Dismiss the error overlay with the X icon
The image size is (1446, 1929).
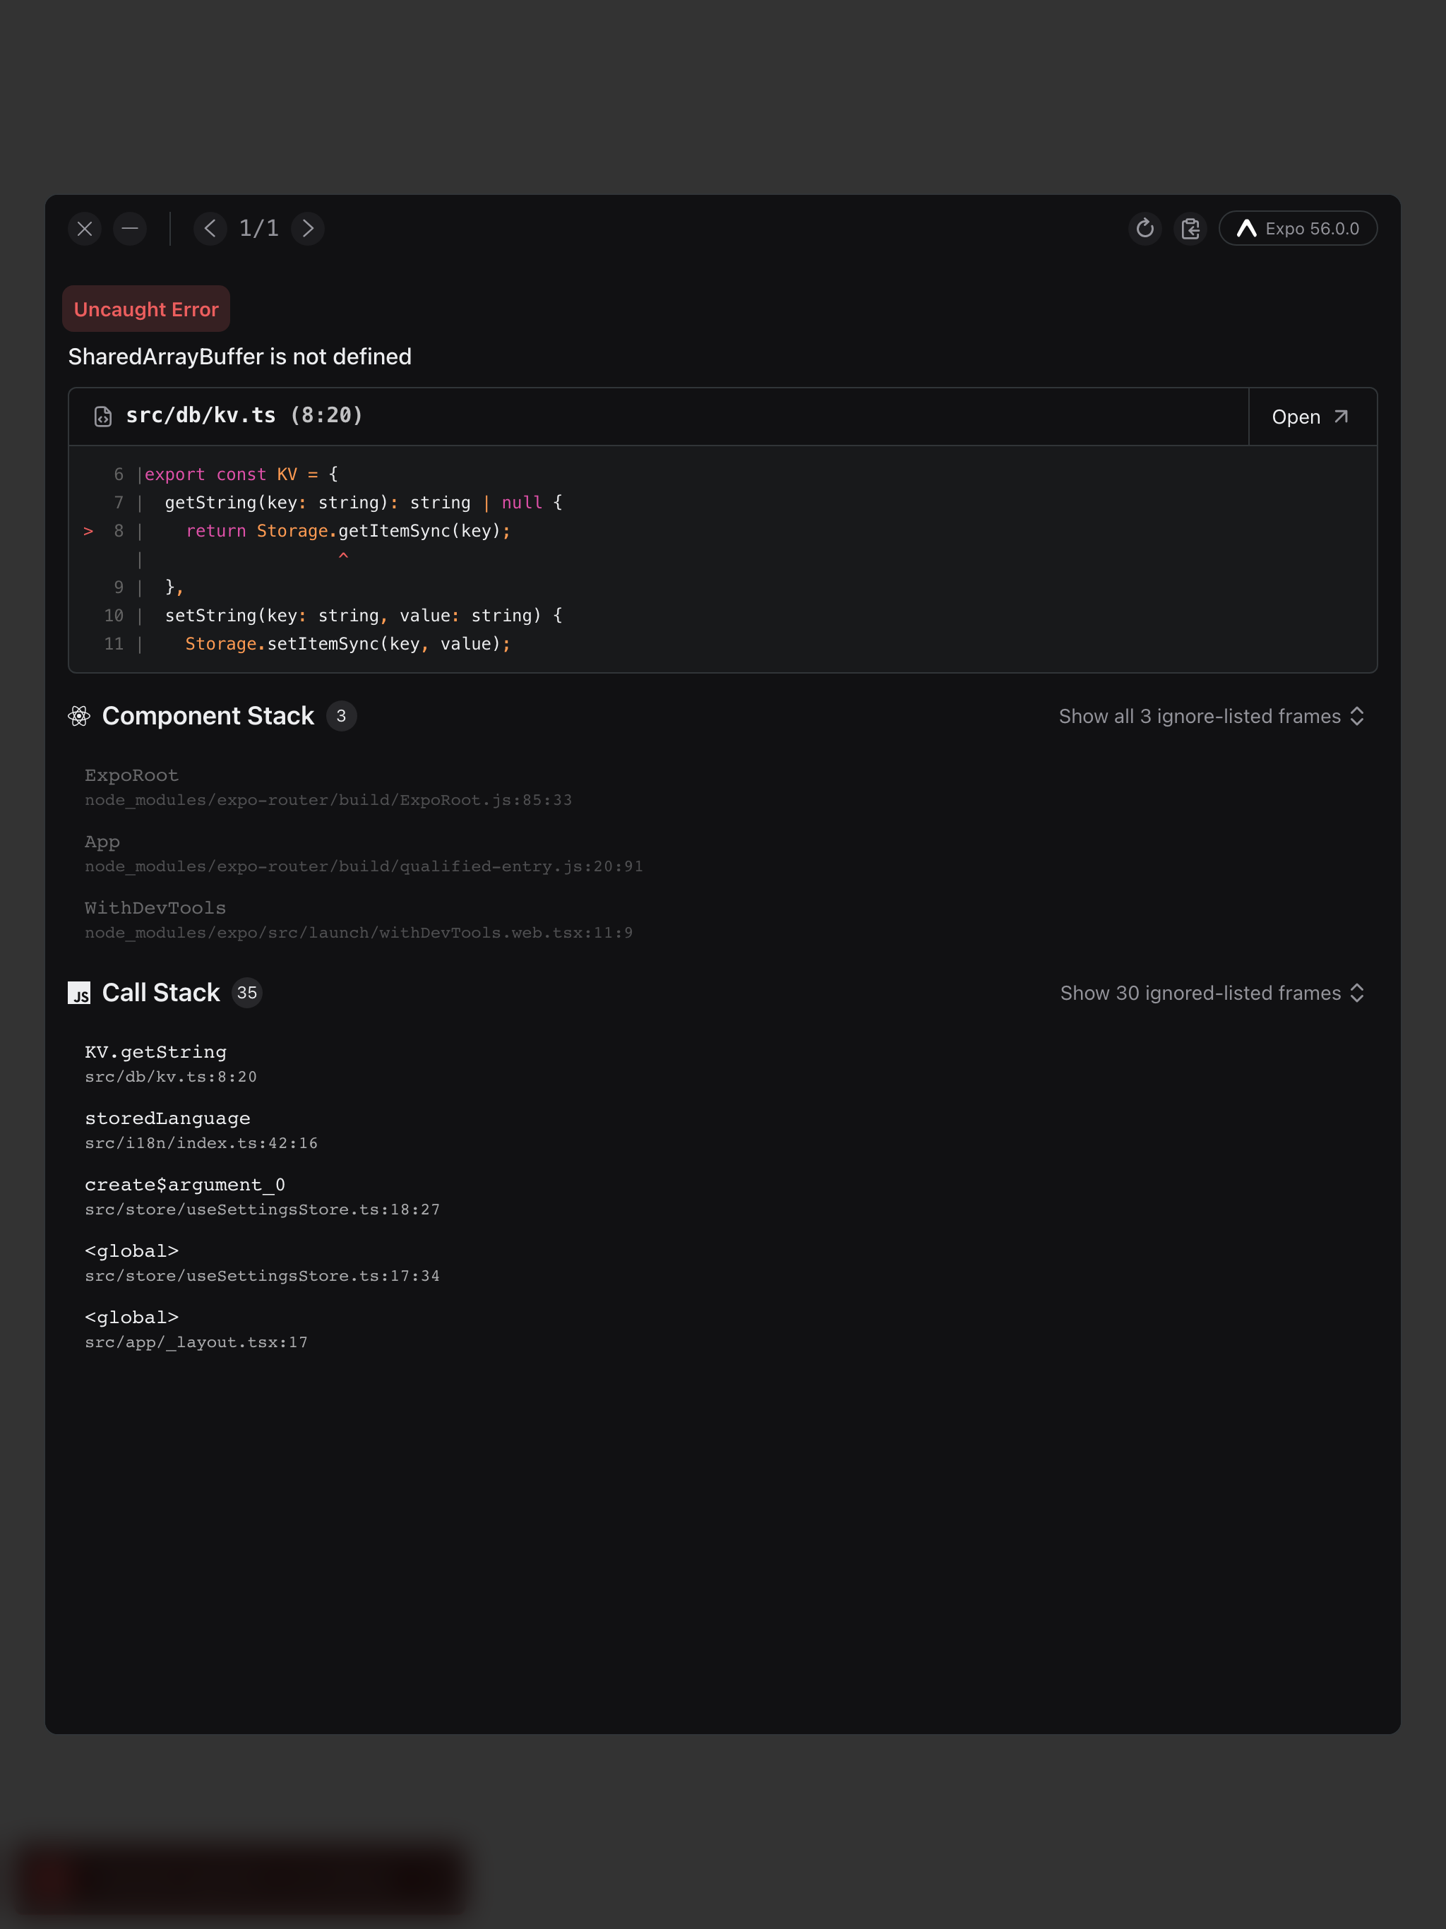click(x=85, y=229)
